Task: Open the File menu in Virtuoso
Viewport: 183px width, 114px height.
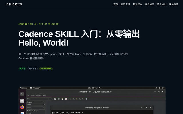Action: point(28,95)
